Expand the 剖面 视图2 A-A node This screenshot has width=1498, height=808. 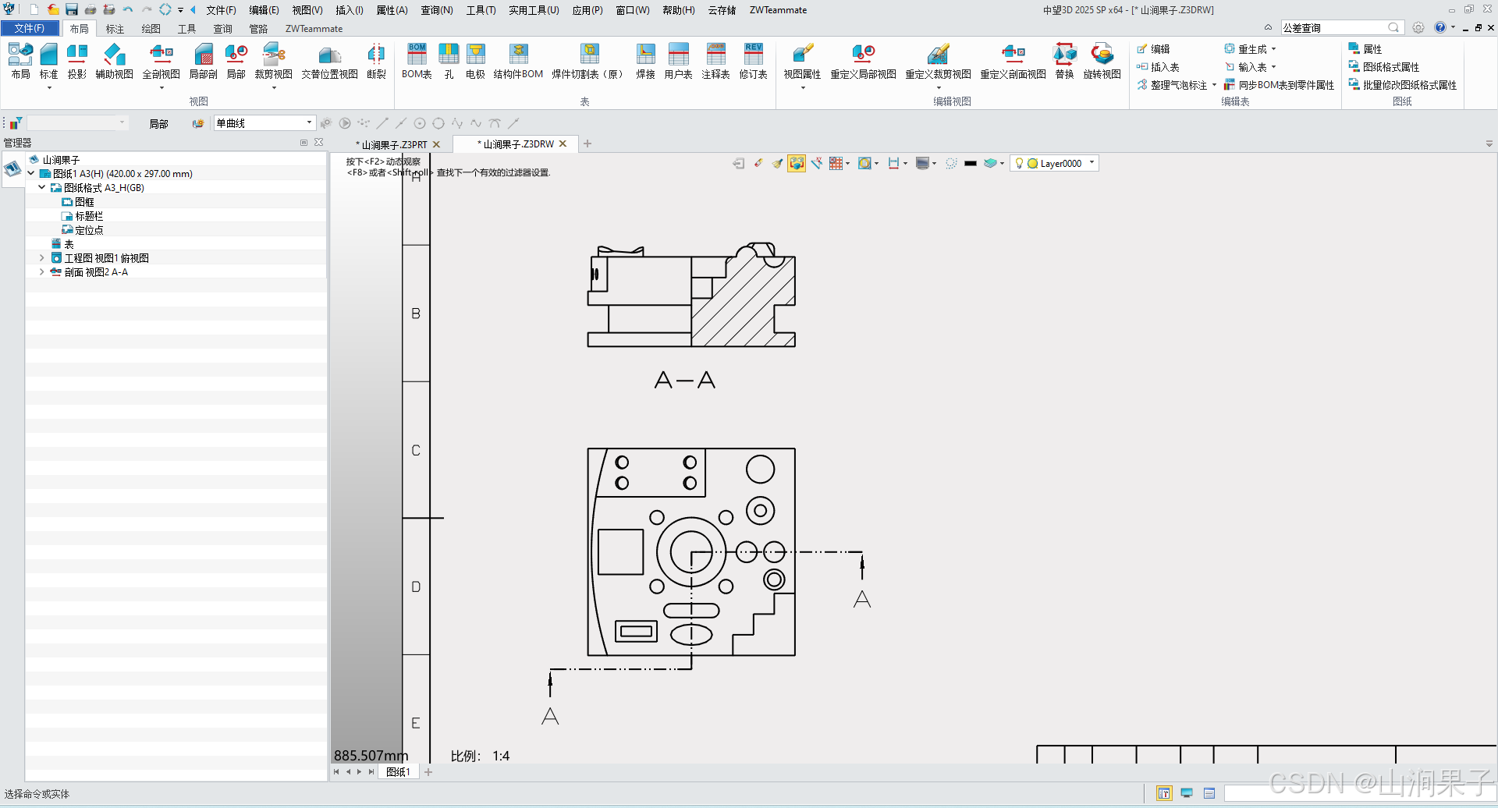point(42,271)
